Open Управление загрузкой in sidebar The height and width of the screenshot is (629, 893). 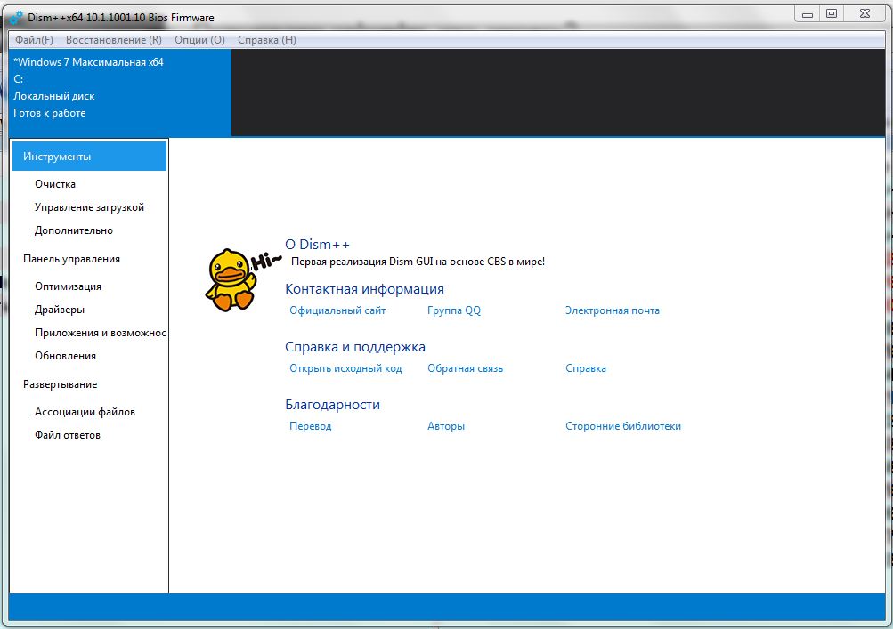[x=89, y=207]
